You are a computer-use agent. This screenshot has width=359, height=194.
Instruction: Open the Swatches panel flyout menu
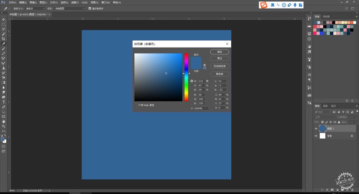tap(356, 17)
